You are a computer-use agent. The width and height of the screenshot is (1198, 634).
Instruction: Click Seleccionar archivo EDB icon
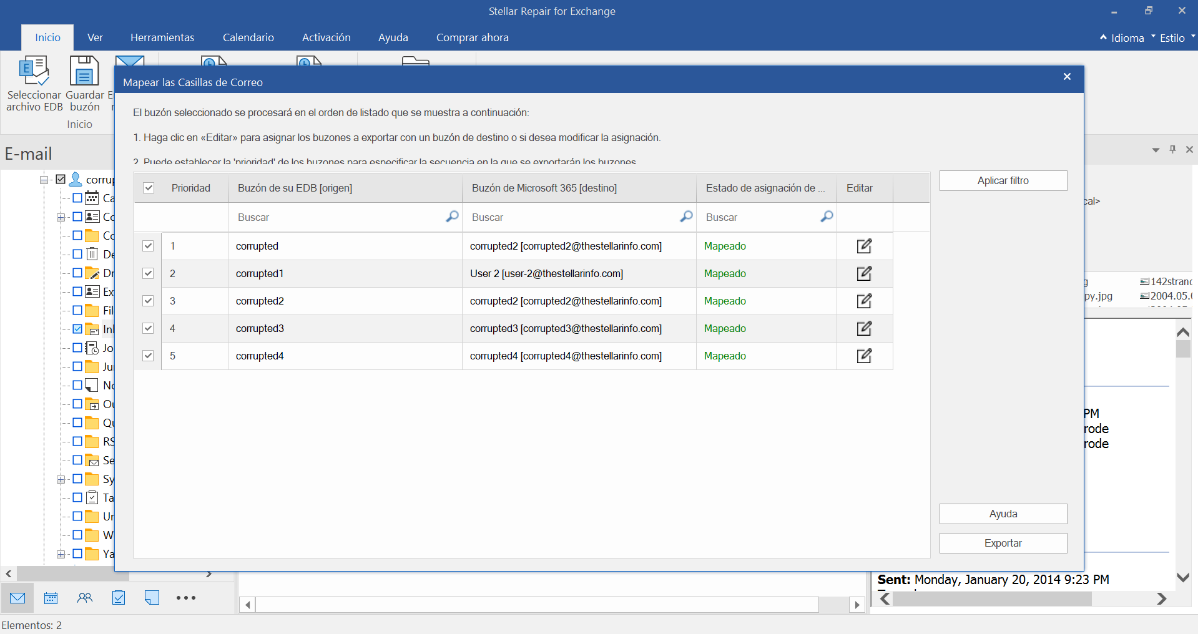click(34, 71)
